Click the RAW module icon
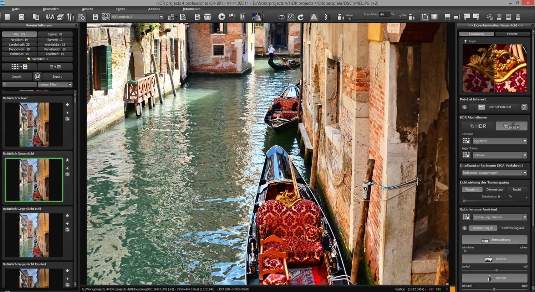The image size is (535, 292). pos(50,17)
